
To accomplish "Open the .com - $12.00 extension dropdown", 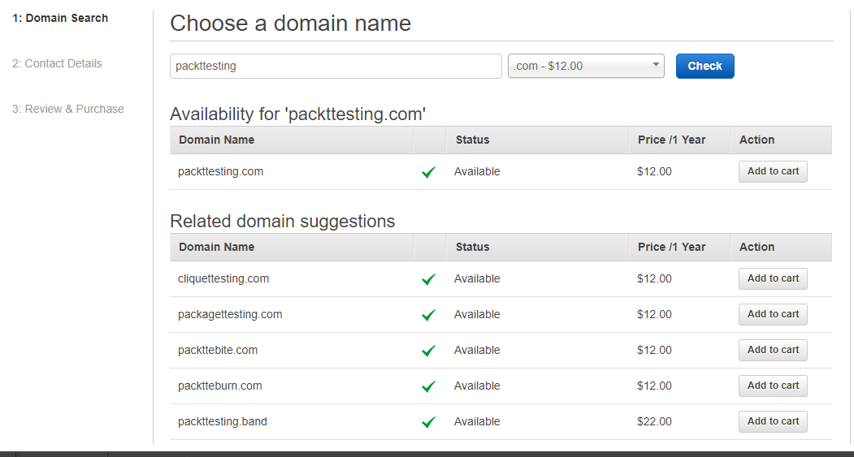I will pyautogui.click(x=586, y=66).
